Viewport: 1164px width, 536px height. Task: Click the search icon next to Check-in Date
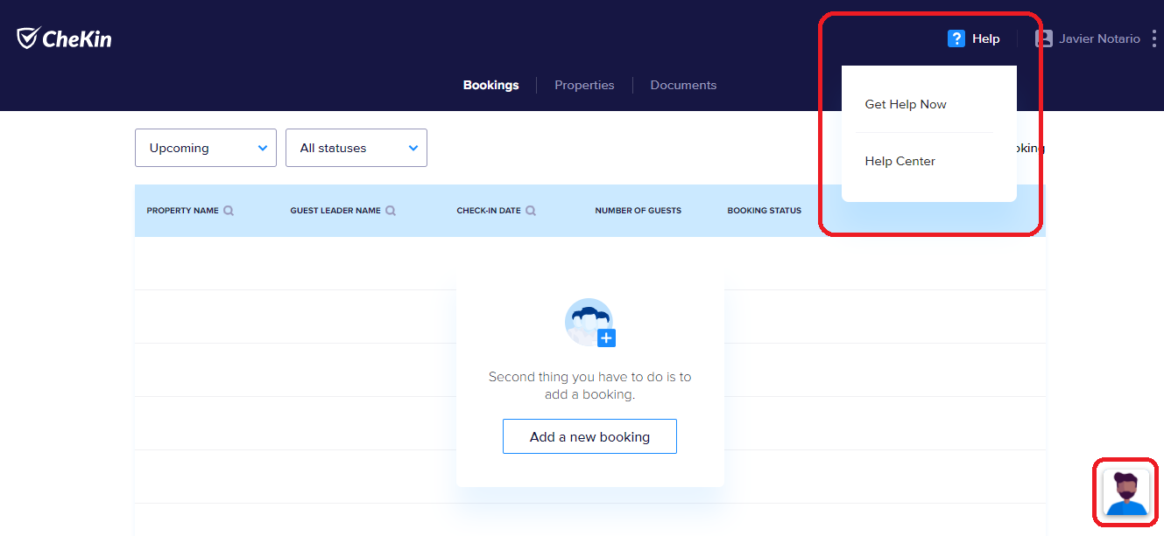pyautogui.click(x=531, y=211)
